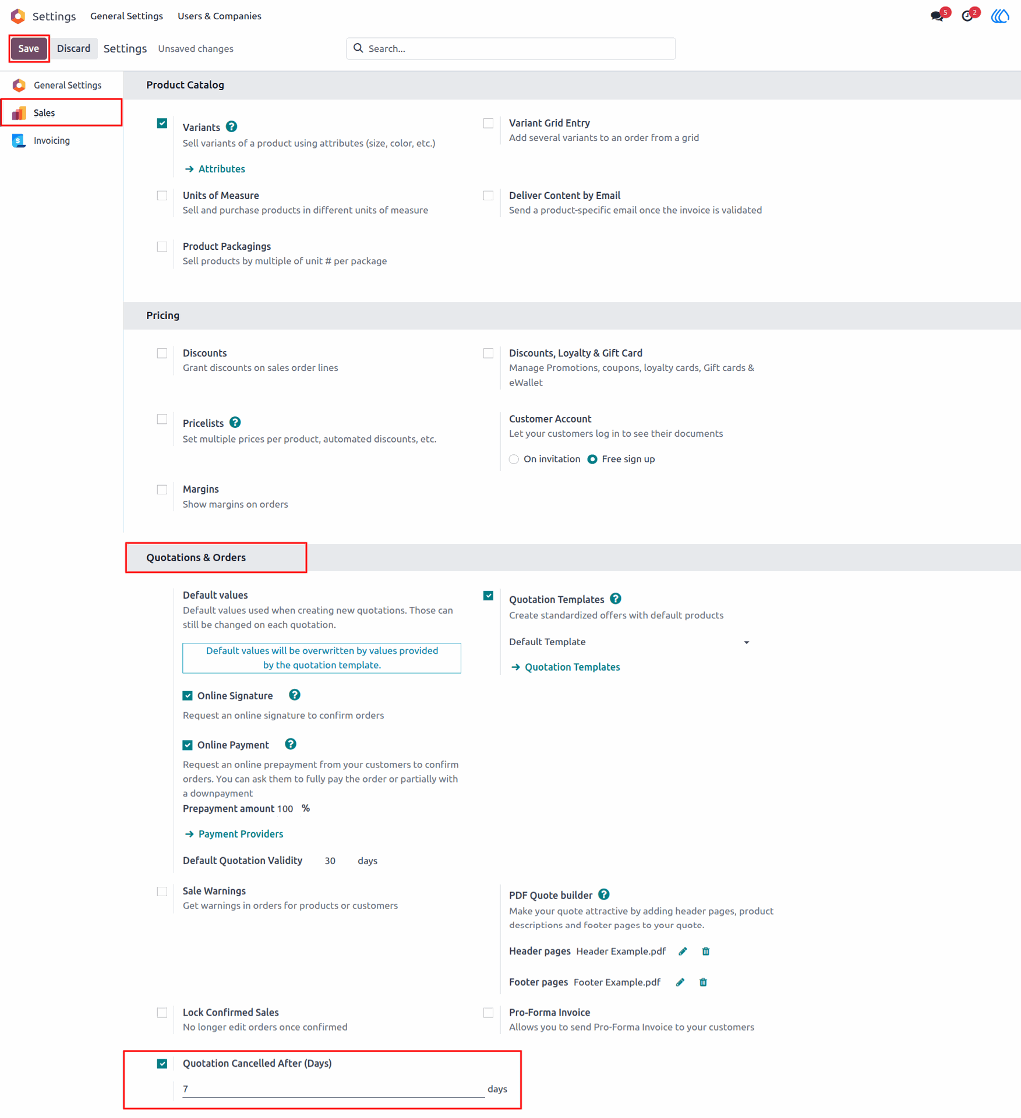Open the General Settings top menu
This screenshot has width=1021, height=1118.
[126, 16]
